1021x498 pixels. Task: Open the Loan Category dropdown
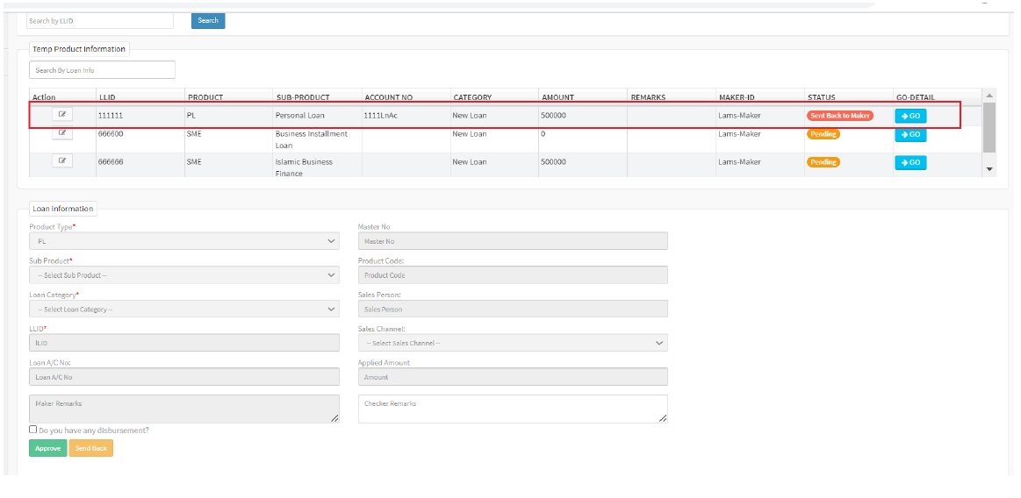pos(183,309)
